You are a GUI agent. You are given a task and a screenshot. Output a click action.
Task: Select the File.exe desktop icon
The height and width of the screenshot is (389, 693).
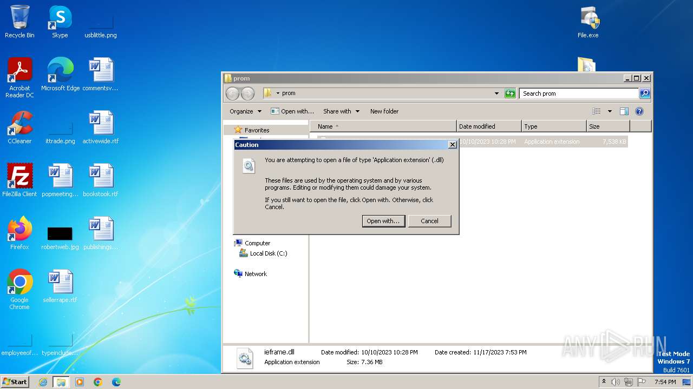[588, 22]
